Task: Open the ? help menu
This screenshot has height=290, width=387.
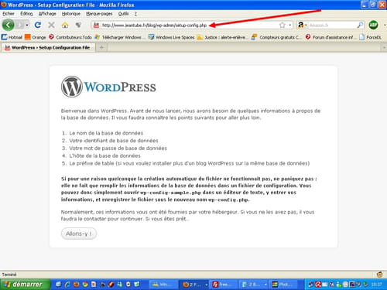Action: pos(135,14)
